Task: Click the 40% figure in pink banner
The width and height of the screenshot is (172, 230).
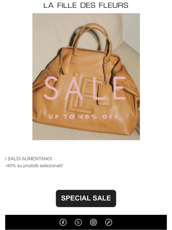Action: pos(88,117)
